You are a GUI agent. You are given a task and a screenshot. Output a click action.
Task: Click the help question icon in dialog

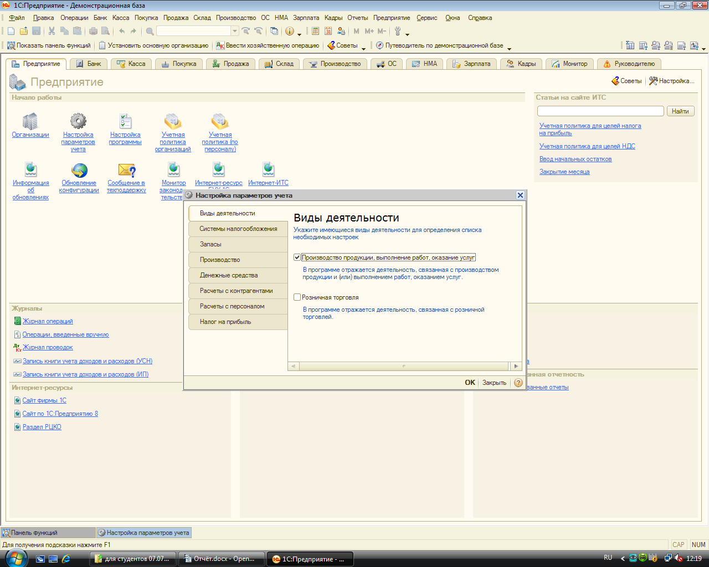(x=518, y=383)
